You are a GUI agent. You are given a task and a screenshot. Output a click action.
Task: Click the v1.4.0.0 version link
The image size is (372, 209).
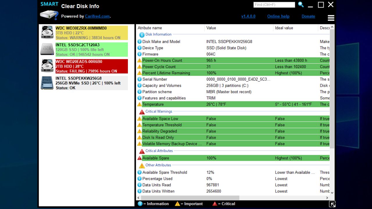pyautogui.click(x=248, y=16)
